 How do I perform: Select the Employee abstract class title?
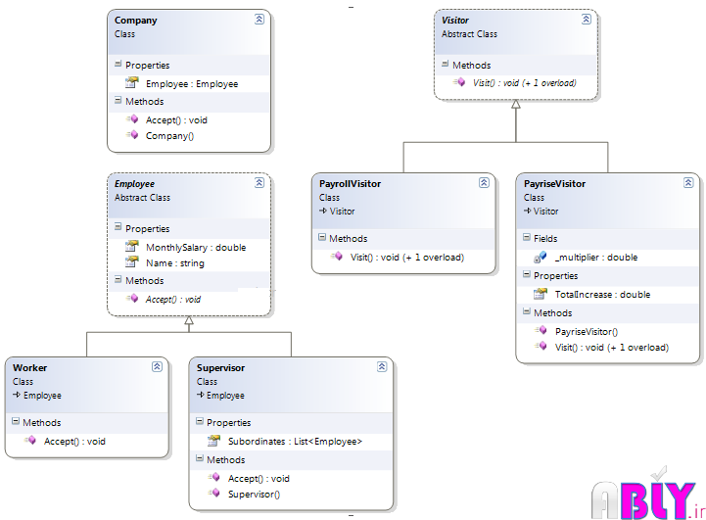point(134,184)
